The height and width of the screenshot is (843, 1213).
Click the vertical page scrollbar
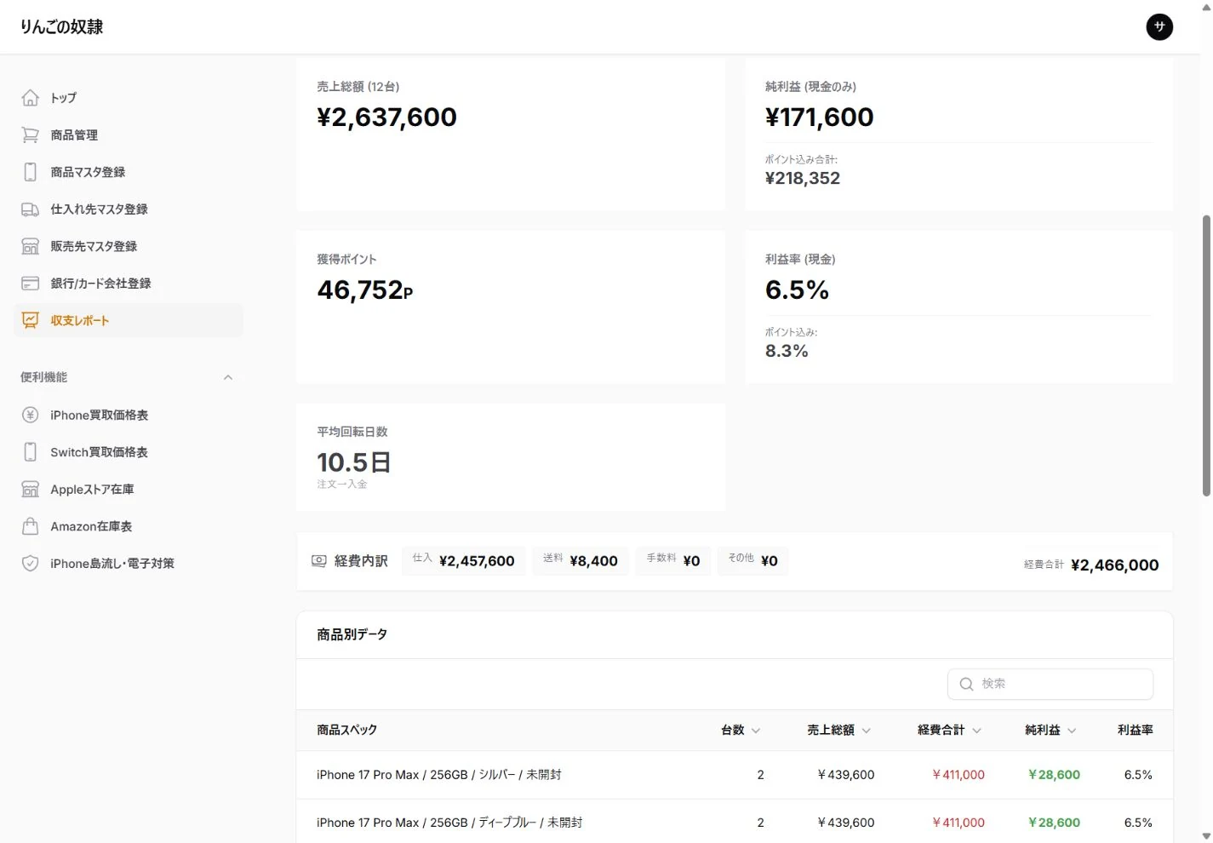coord(1205,355)
